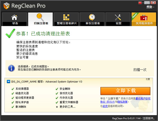Click checkmark beside 重复文件删除器
158x121 pixels.
click(x=57, y=102)
